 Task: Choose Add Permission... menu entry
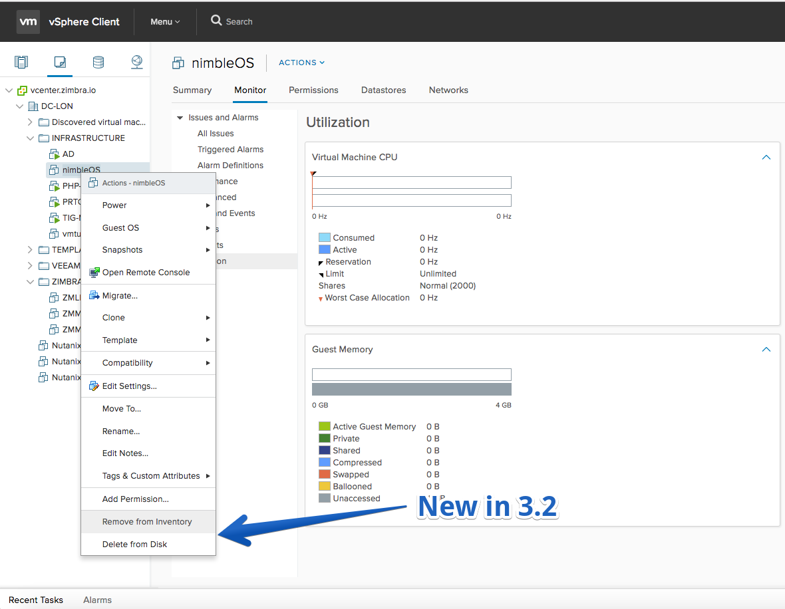pos(148,499)
